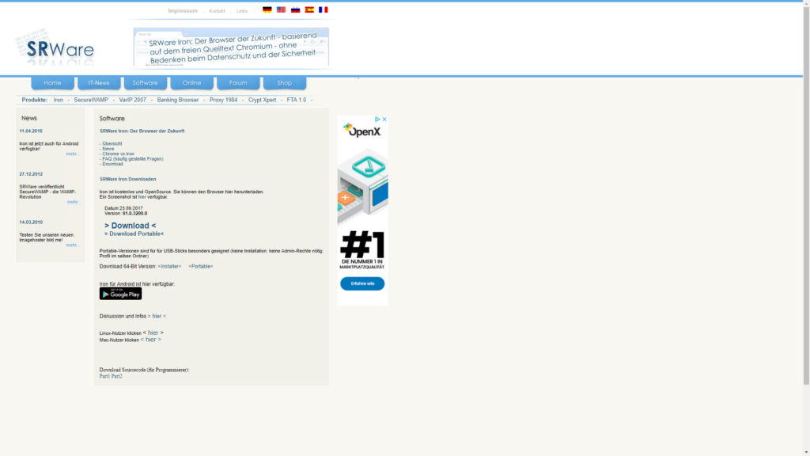Download source code Part1
This screenshot has width=810, height=456.
[105, 376]
